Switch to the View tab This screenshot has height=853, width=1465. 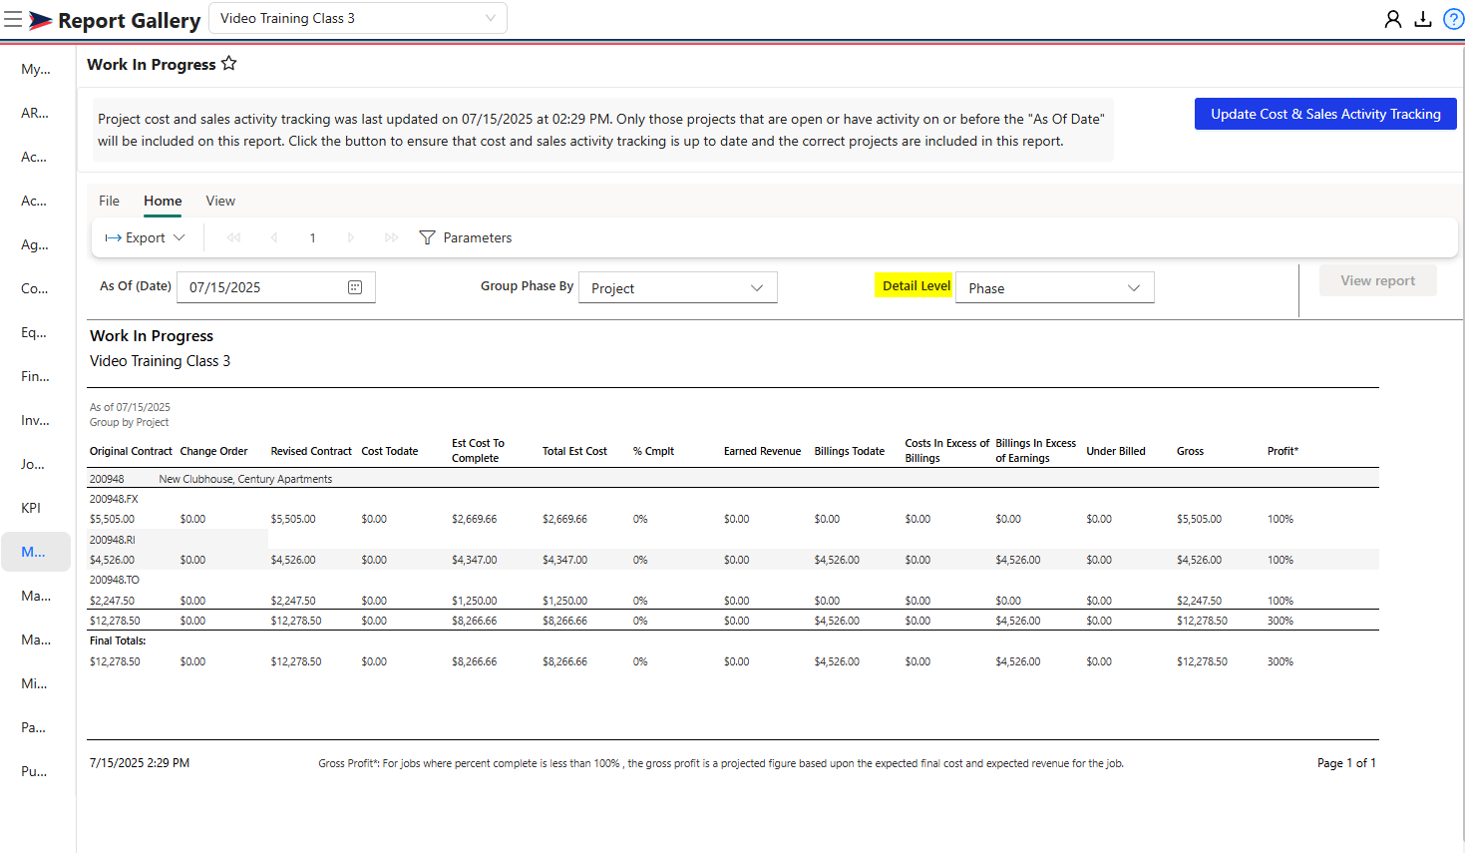[x=220, y=201]
